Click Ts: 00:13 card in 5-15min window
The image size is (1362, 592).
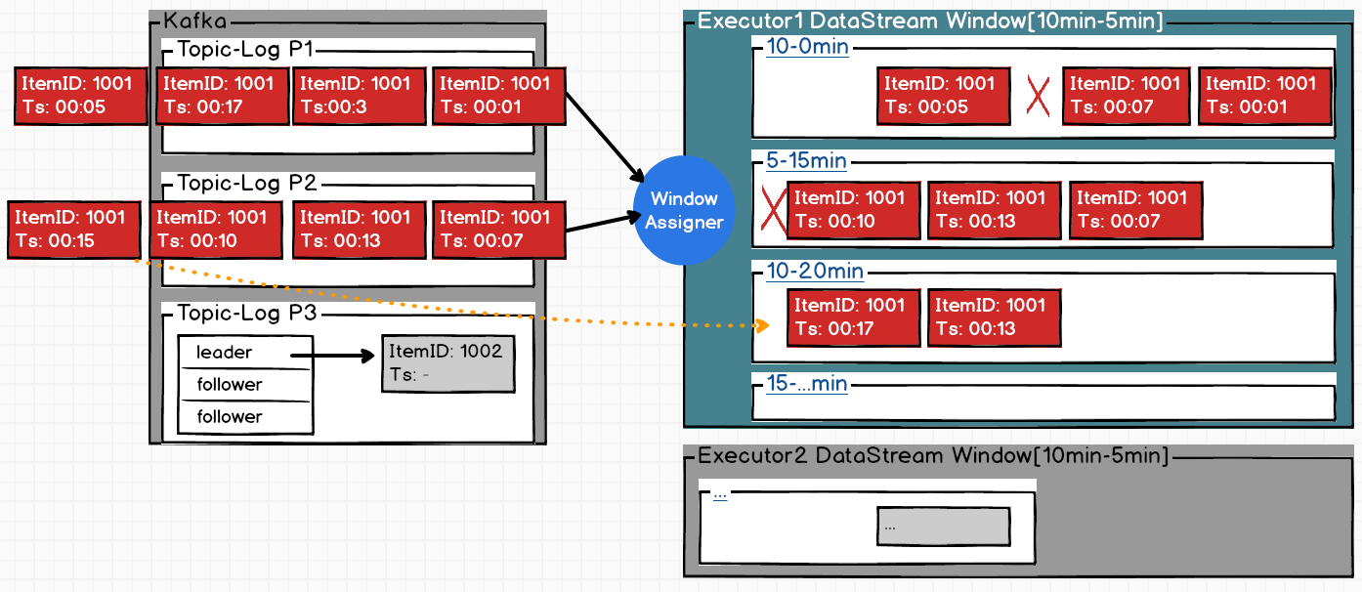(x=995, y=210)
